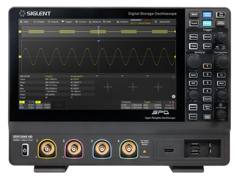The width and height of the screenshot is (238, 179).
Task: Tap the round reset statistics icon
Action: coord(173,96)
